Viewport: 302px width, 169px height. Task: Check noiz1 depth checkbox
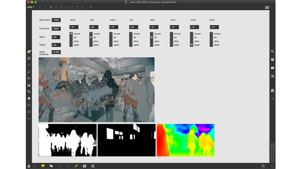171,45
